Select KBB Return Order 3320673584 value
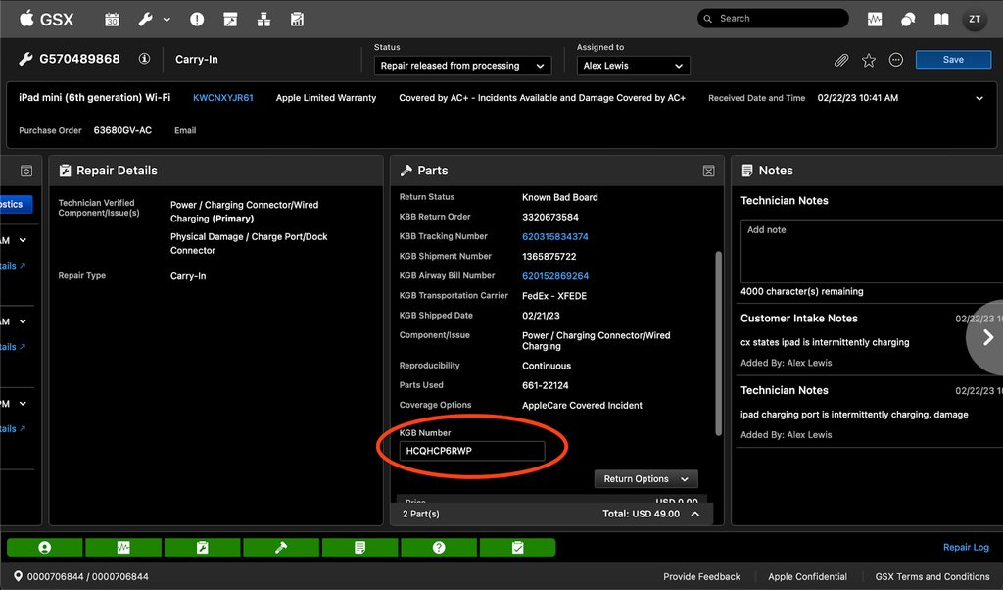Screen dimensions: 1003x590 click(x=550, y=217)
